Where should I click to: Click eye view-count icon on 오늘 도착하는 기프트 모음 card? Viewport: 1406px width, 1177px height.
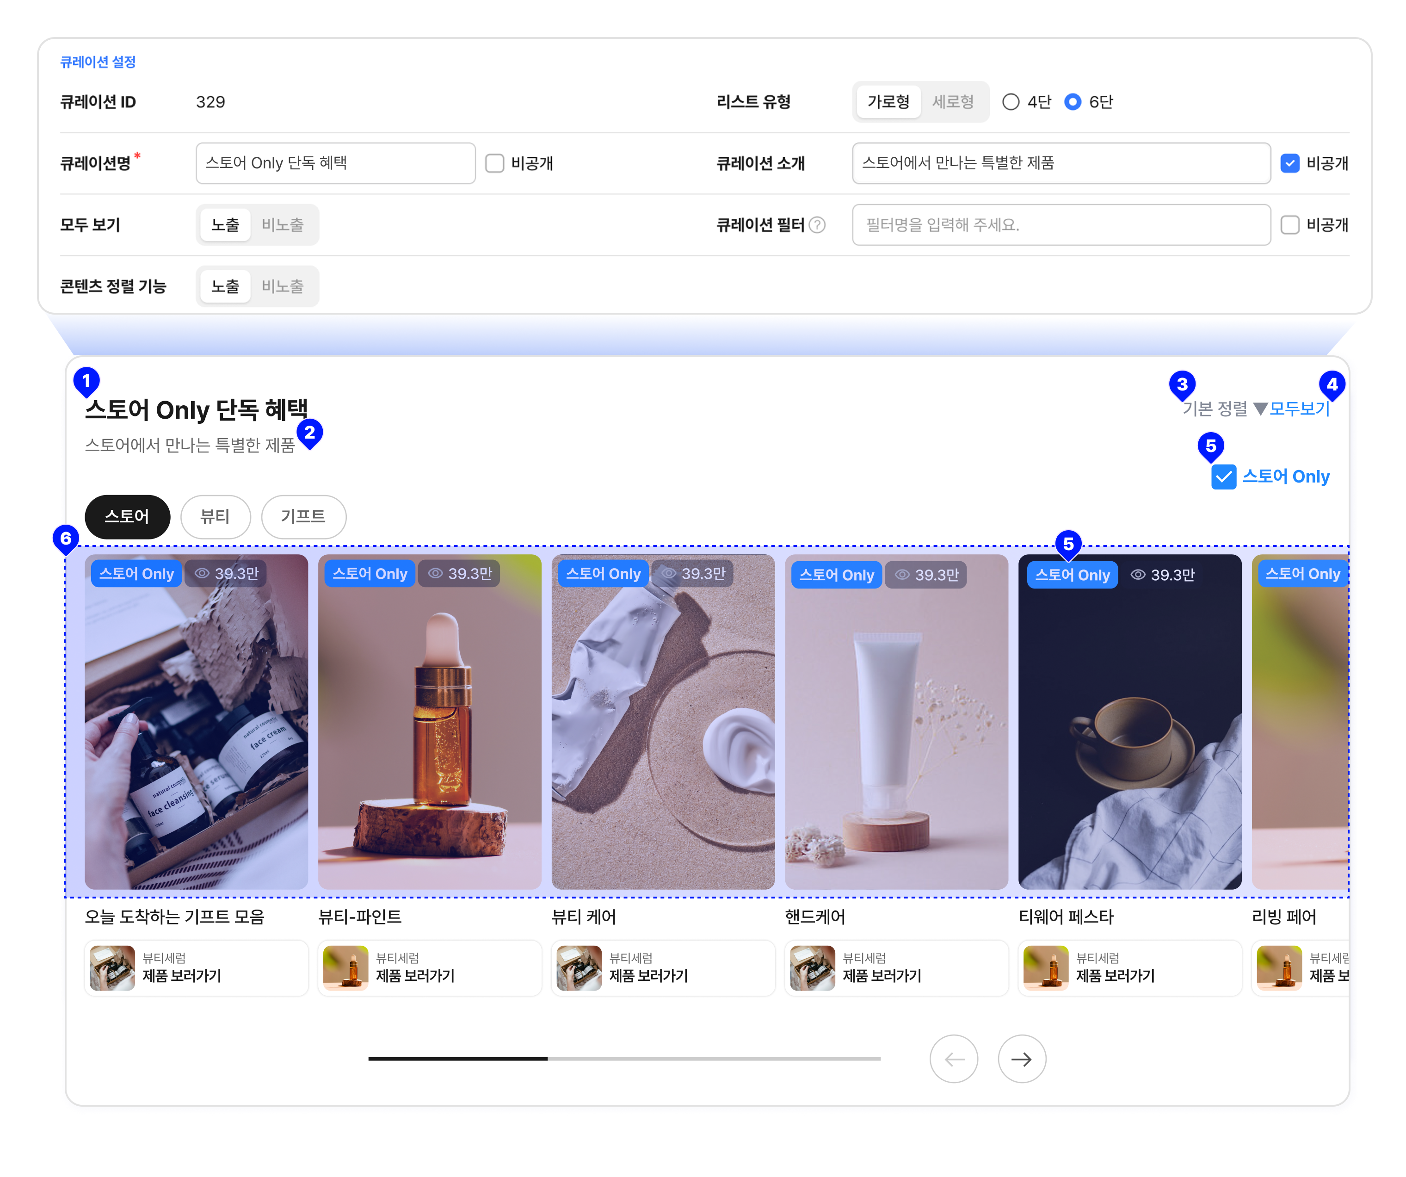pyautogui.click(x=202, y=573)
